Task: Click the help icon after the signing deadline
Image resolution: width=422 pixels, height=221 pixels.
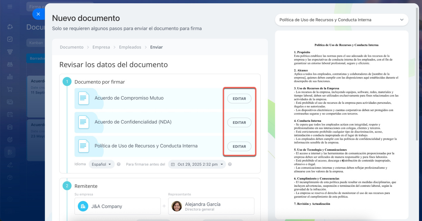Action: pyautogui.click(x=230, y=164)
